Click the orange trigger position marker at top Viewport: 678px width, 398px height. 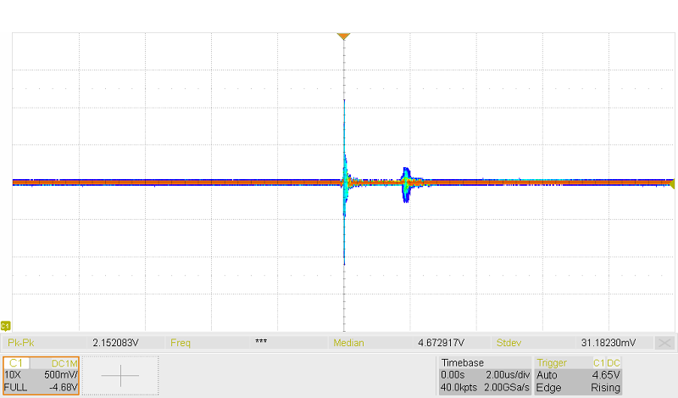[x=343, y=36]
